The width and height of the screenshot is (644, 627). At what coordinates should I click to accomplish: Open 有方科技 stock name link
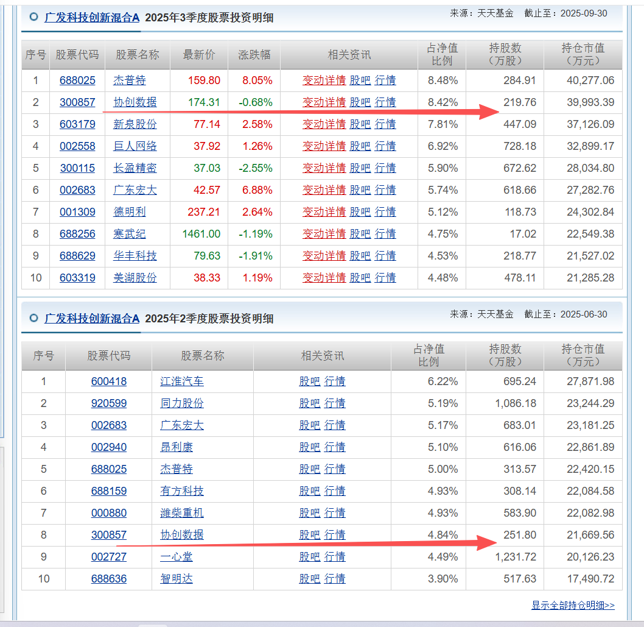pos(182,491)
